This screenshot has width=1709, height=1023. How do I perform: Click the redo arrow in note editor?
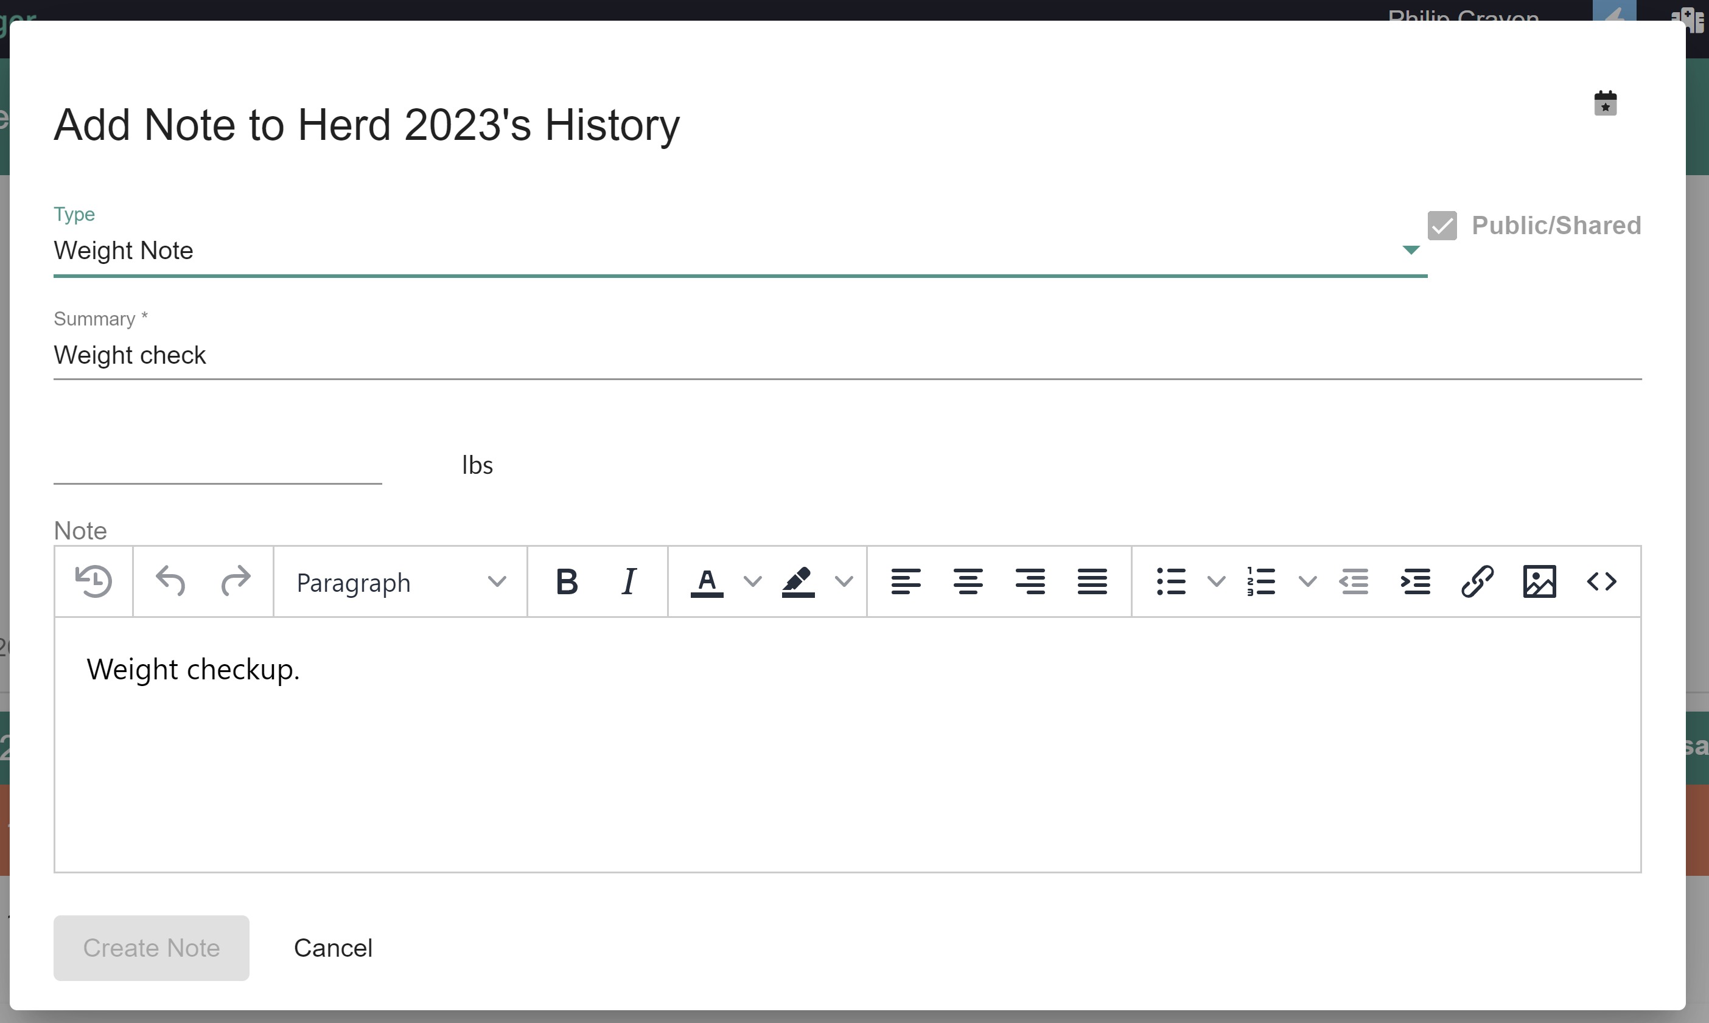(x=235, y=582)
